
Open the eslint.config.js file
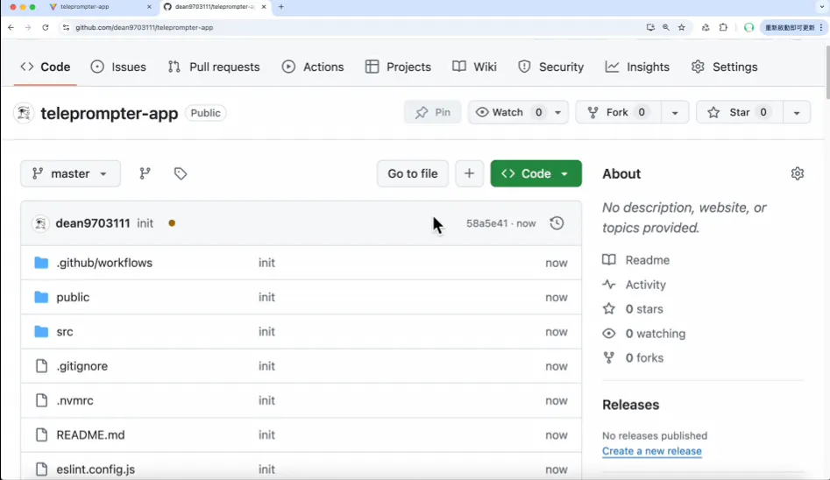point(96,469)
